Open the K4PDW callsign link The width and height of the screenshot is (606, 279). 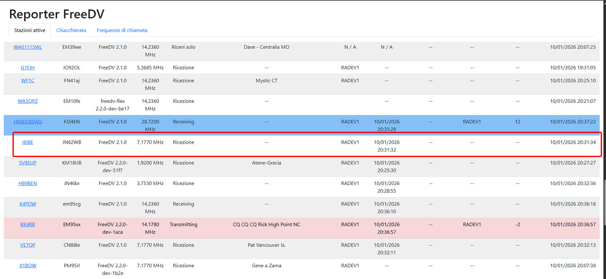click(x=28, y=204)
